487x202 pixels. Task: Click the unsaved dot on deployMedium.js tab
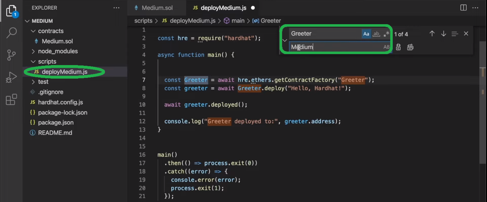point(253,7)
